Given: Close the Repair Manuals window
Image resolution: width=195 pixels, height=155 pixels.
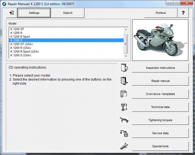Looking at the screenshot, I should [187, 3].
